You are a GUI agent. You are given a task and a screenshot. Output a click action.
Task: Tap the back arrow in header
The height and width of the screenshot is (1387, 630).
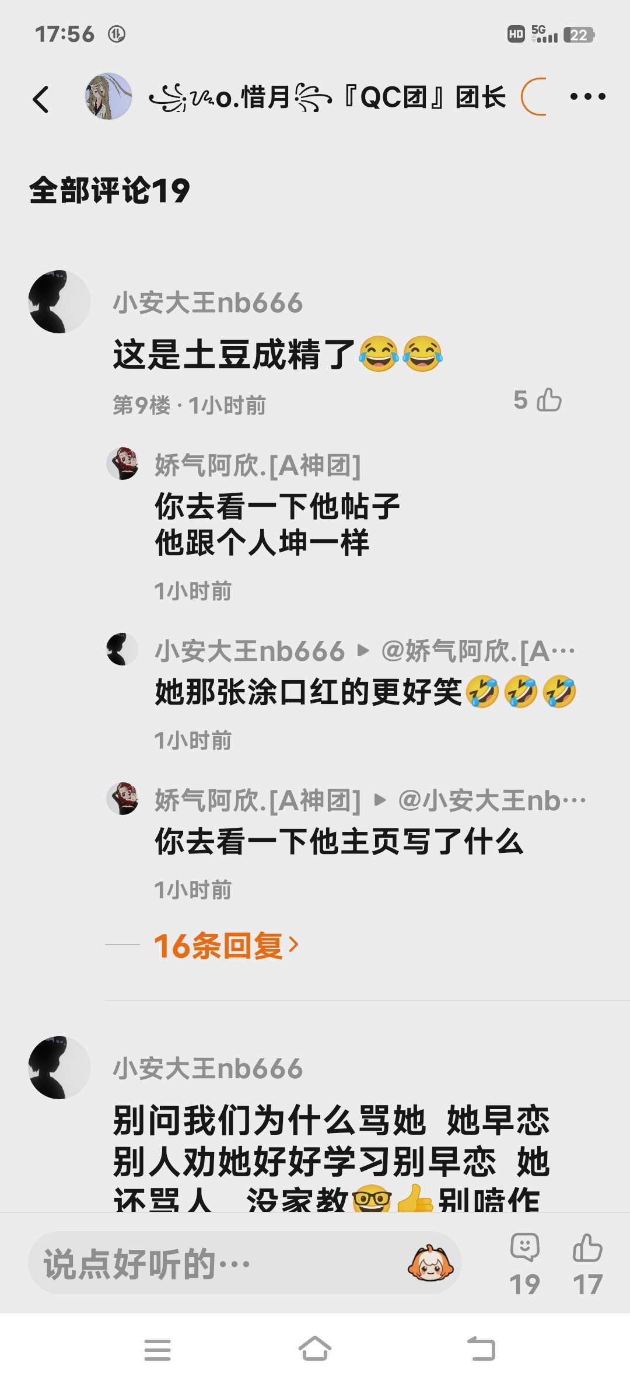[x=41, y=99]
